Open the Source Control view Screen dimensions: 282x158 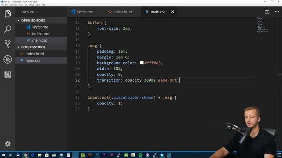[x=7, y=44]
